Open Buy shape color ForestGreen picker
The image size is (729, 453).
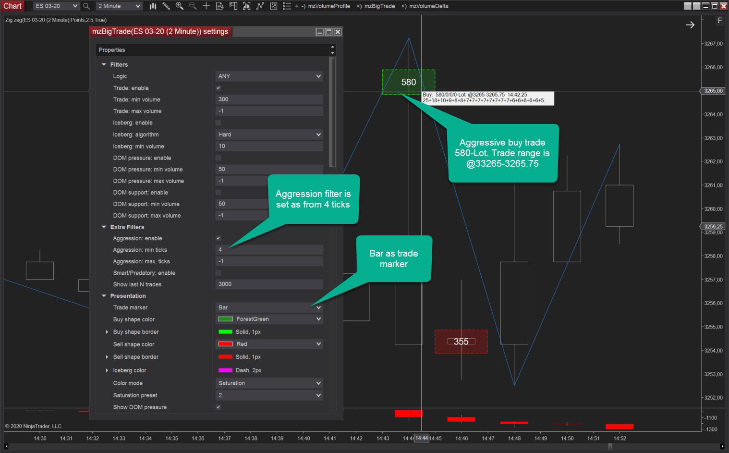269,319
